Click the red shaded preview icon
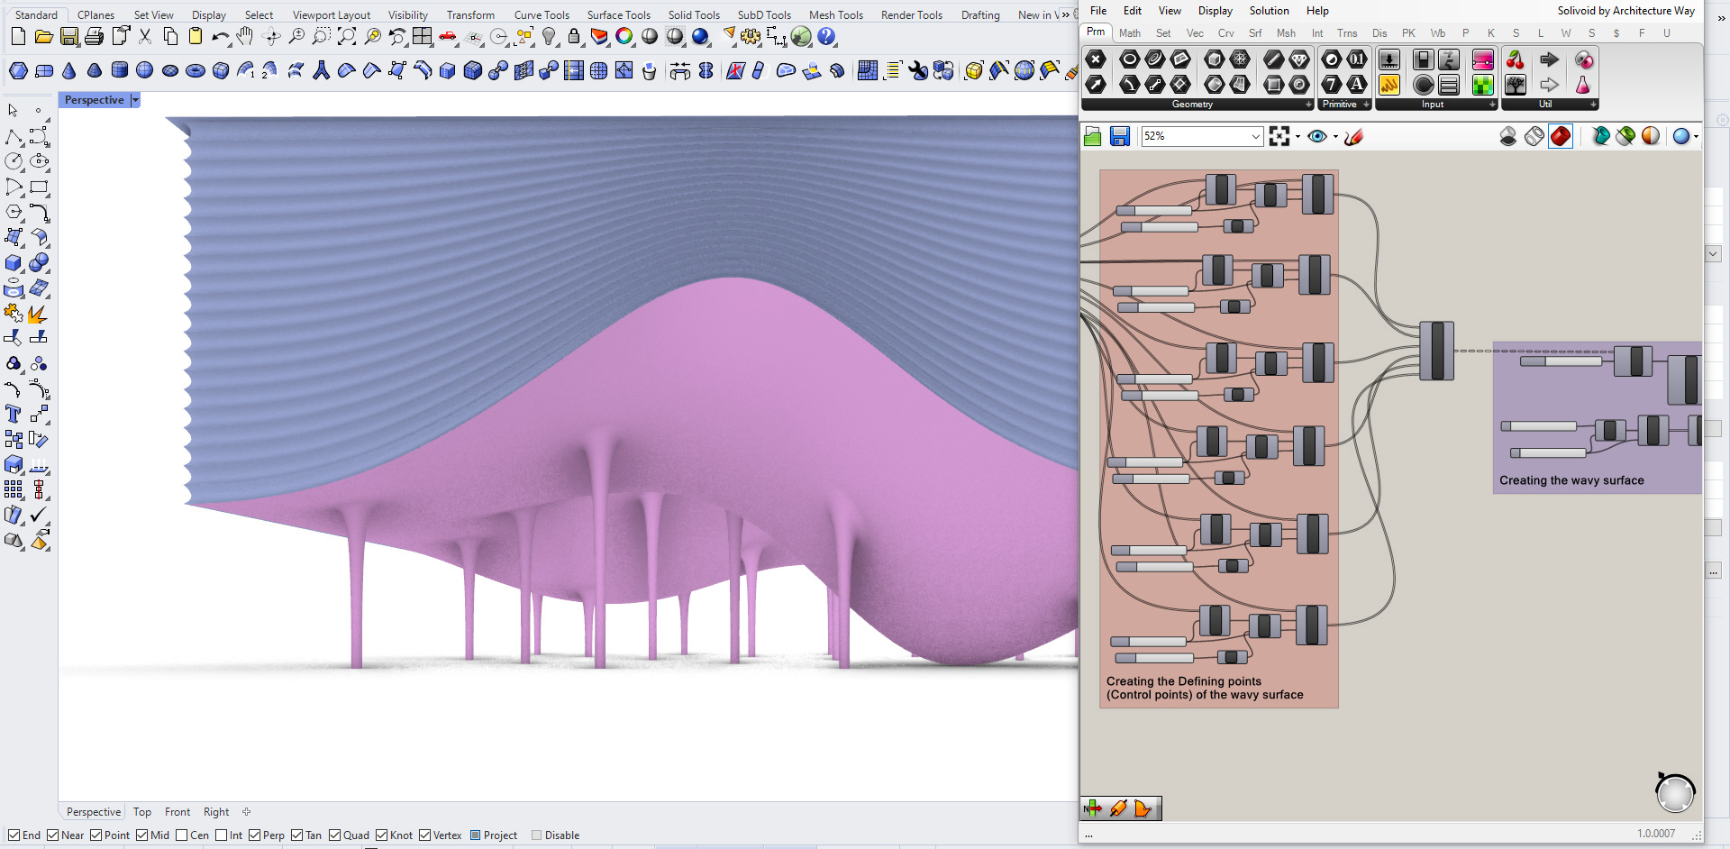The height and width of the screenshot is (849, 1730). click(x=1561, y=136)
